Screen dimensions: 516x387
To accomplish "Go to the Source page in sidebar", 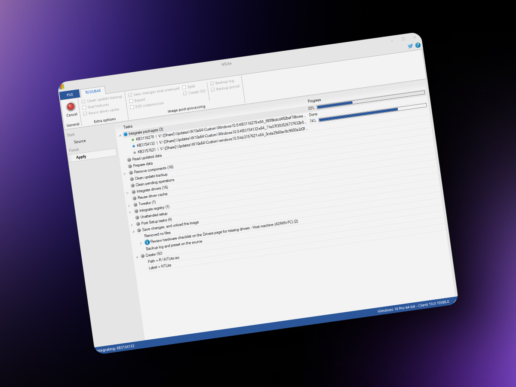I will pos(80,141).
